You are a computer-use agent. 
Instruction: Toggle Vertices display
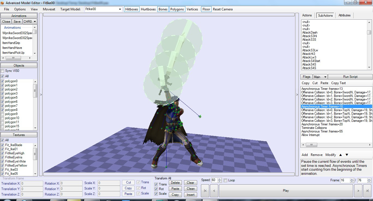193,9
